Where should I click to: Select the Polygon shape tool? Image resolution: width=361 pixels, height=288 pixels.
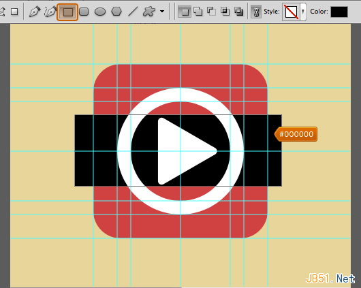[116, 12]
